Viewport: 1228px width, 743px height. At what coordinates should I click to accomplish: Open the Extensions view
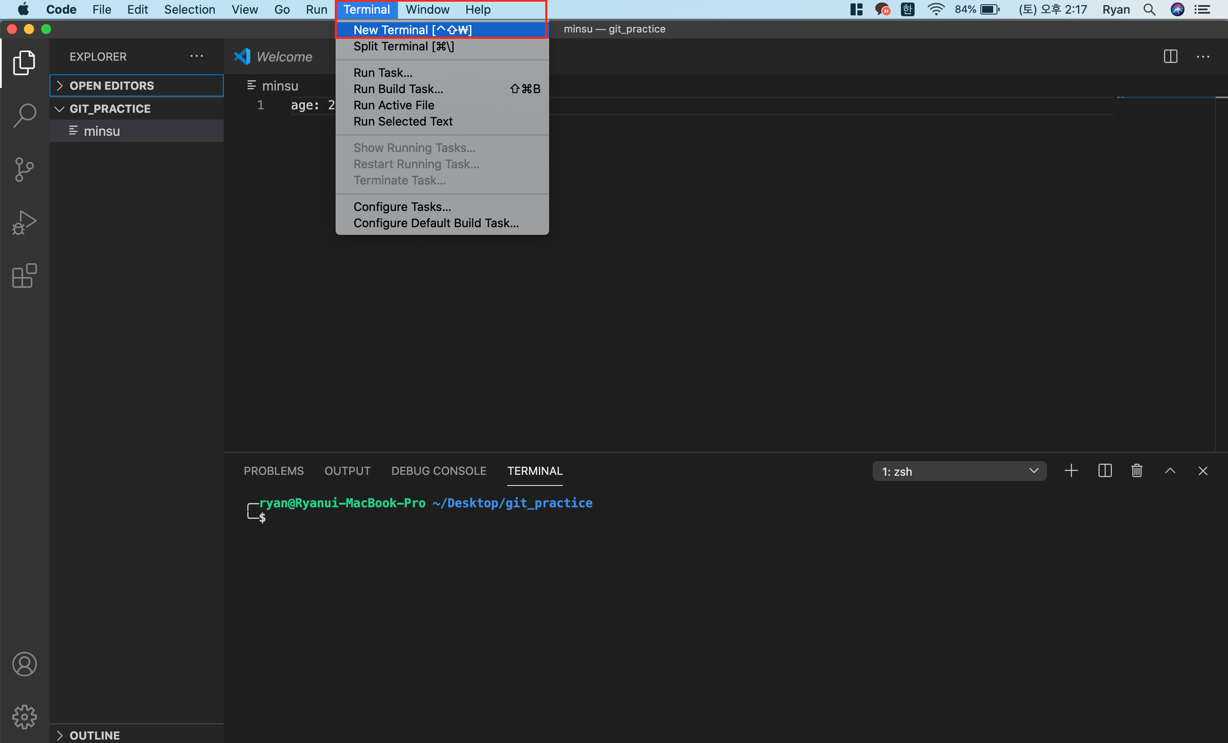pyautogui.click(x=24, y=275)
